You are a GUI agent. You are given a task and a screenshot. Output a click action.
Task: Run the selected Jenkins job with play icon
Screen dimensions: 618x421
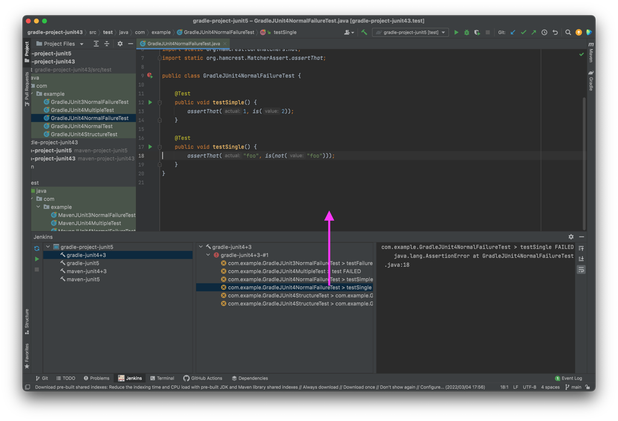37,259
